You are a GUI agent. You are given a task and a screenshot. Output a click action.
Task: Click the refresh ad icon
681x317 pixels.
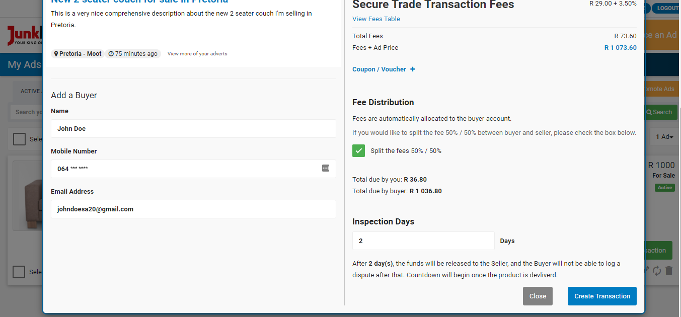coord(656,270)
